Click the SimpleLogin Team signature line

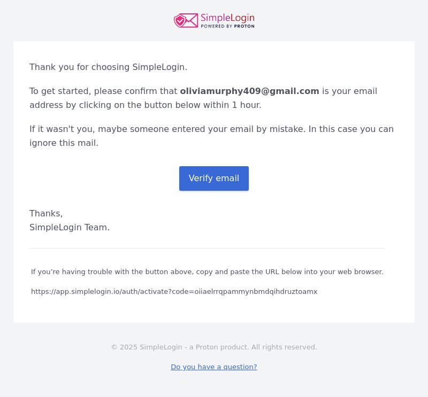click(70, 228)
